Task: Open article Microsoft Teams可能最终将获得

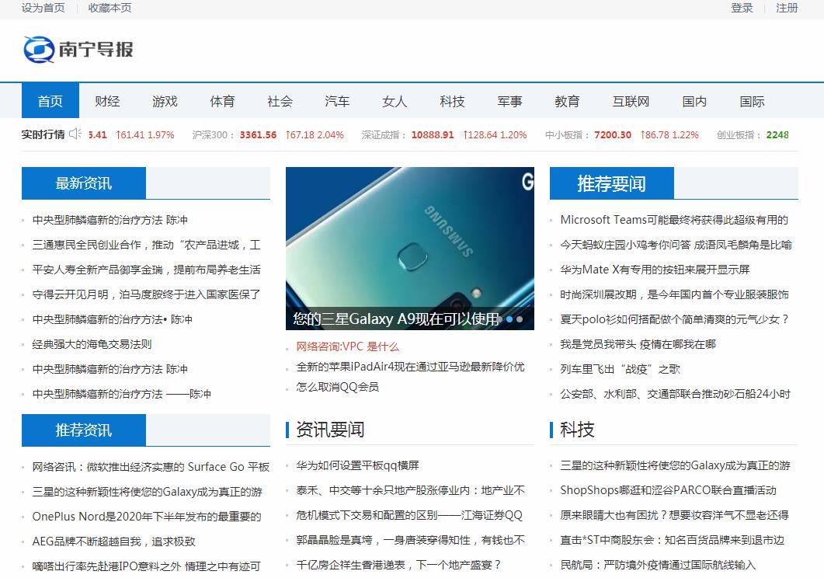Action: [674, 220]
